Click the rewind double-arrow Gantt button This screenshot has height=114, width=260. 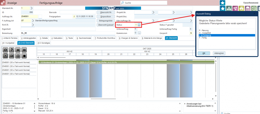[18, 50]
